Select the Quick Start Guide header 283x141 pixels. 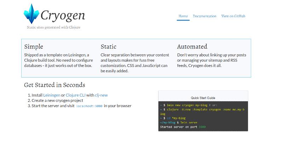coord(203,98)
